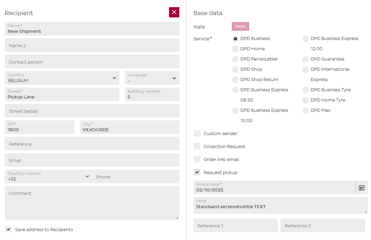Click into the Contact person field
This screenshot has width=371, height=240.
point(92,62)
